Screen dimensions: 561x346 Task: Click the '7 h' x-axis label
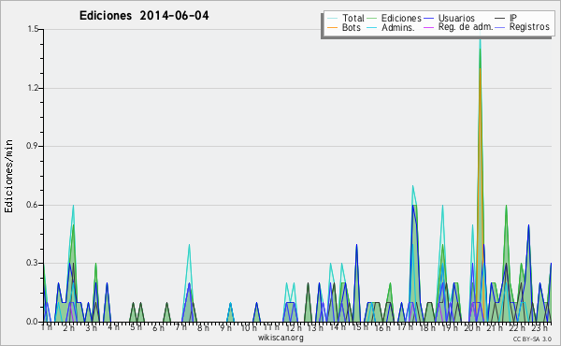coord(180,327)
